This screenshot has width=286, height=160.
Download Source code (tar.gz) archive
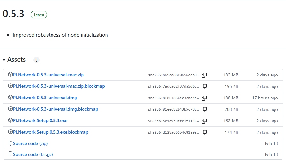33,155
